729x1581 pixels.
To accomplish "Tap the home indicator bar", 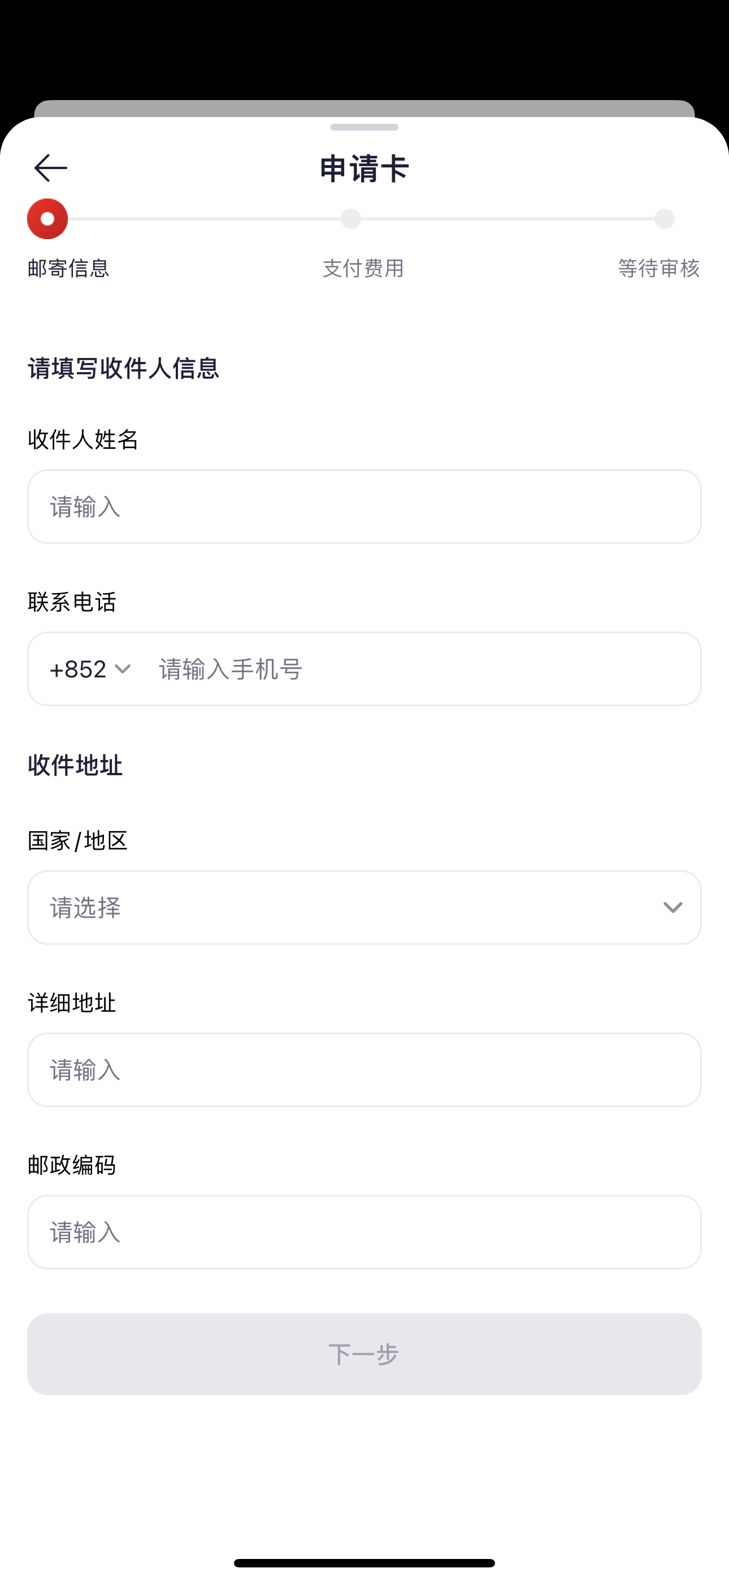I will (364, 1563).
